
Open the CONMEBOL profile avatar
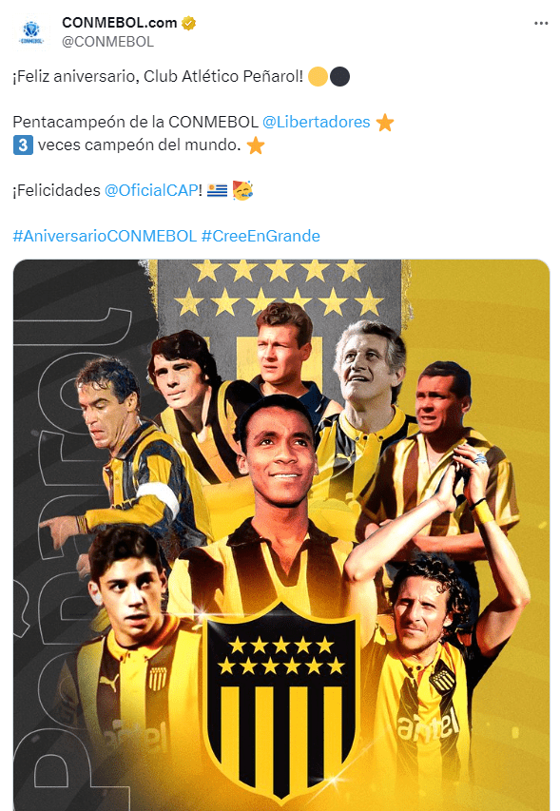click(x=31, y=32)
